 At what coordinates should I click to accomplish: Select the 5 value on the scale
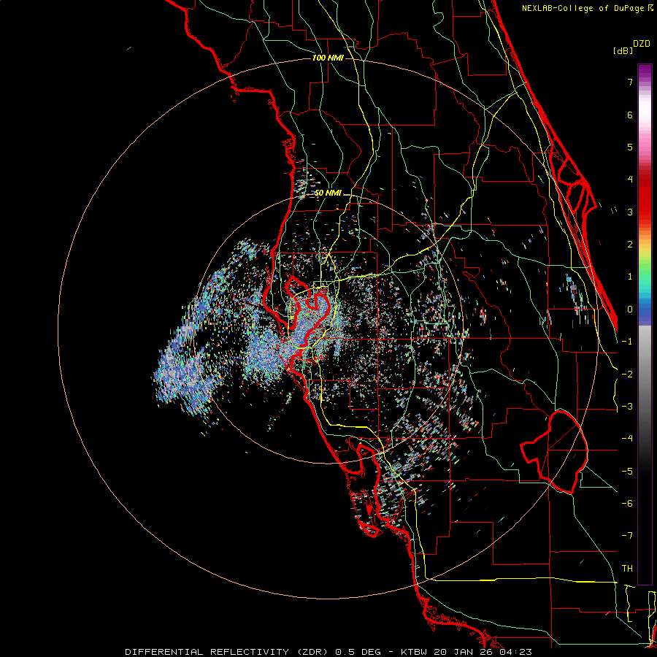[630, 147]
